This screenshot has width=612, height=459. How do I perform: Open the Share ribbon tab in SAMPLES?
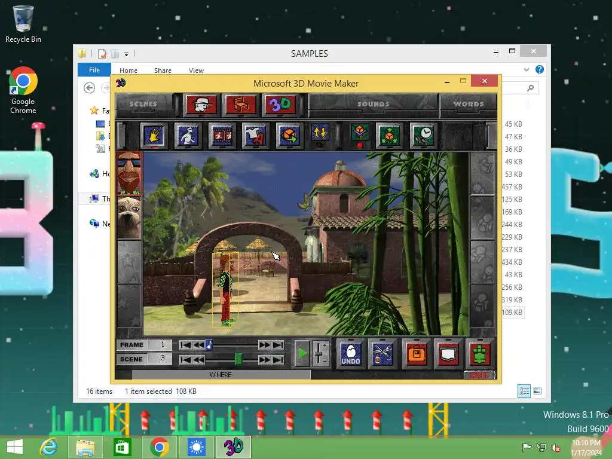163,71
